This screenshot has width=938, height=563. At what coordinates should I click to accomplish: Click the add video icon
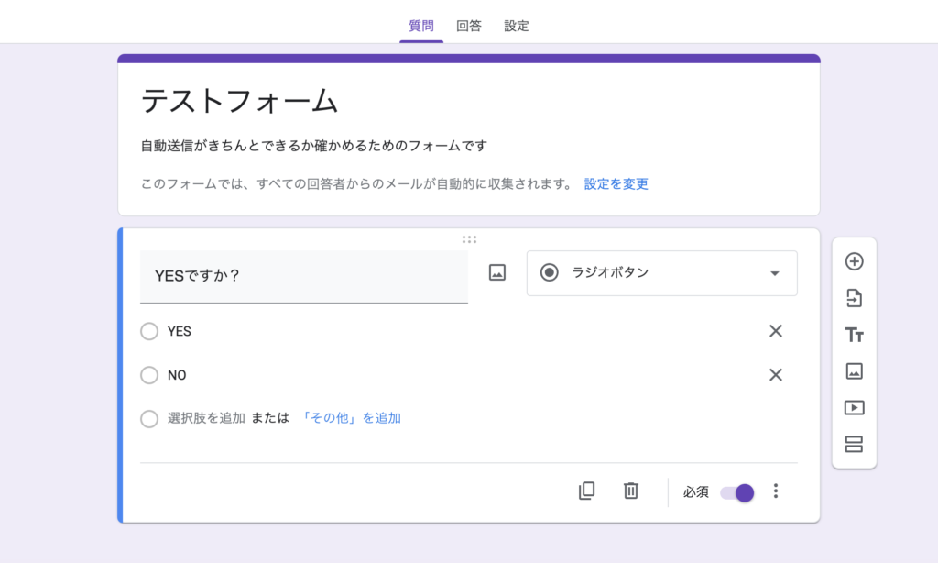pos(854,408)
